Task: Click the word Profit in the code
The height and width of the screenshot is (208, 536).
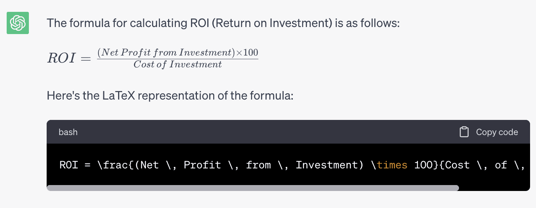Action: click(x=202, y=165)
